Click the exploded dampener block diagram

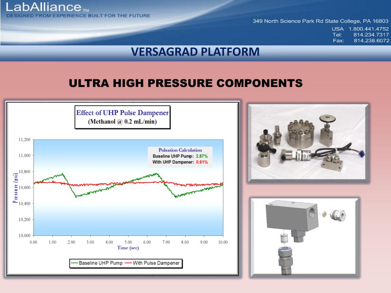pos(305,237)
